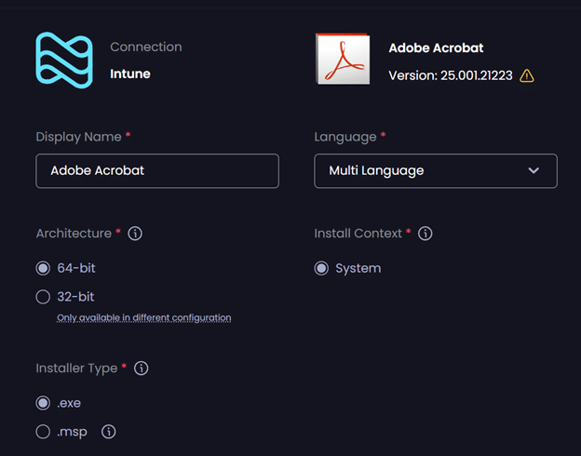Click the Adobe Acrobat PDF app icon
The height and width of the screenshot is (456, 581).
point(342,60)
